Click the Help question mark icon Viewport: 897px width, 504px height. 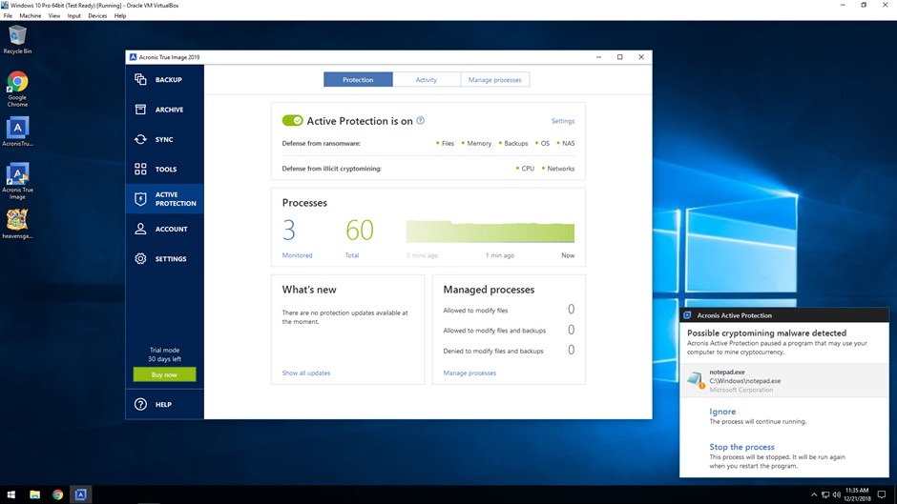pyautogui.click(x=140, y=404)
